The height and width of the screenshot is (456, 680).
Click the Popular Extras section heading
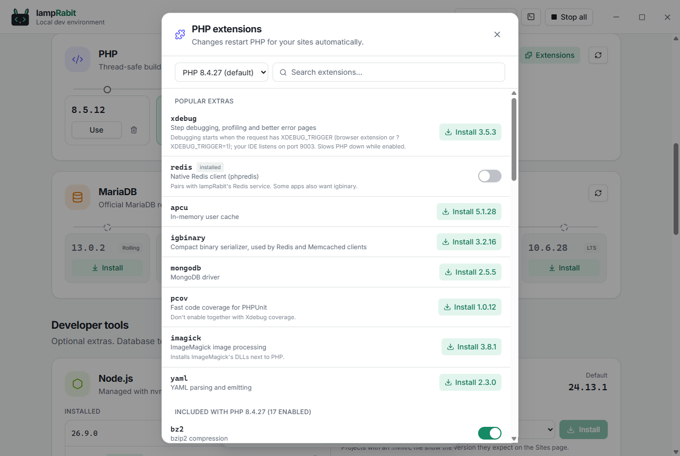(x=204, y=101)
